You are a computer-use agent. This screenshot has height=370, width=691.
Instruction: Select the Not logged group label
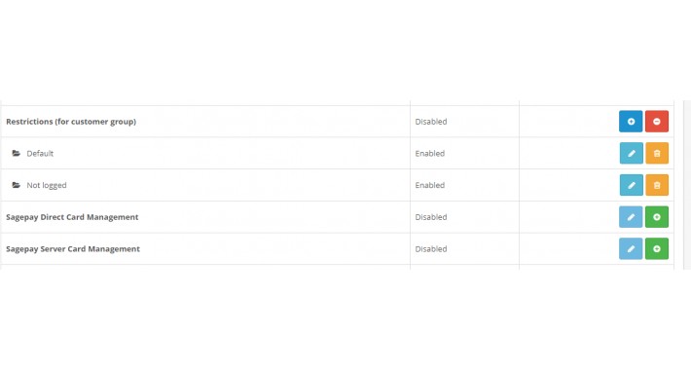coord(47,185)
